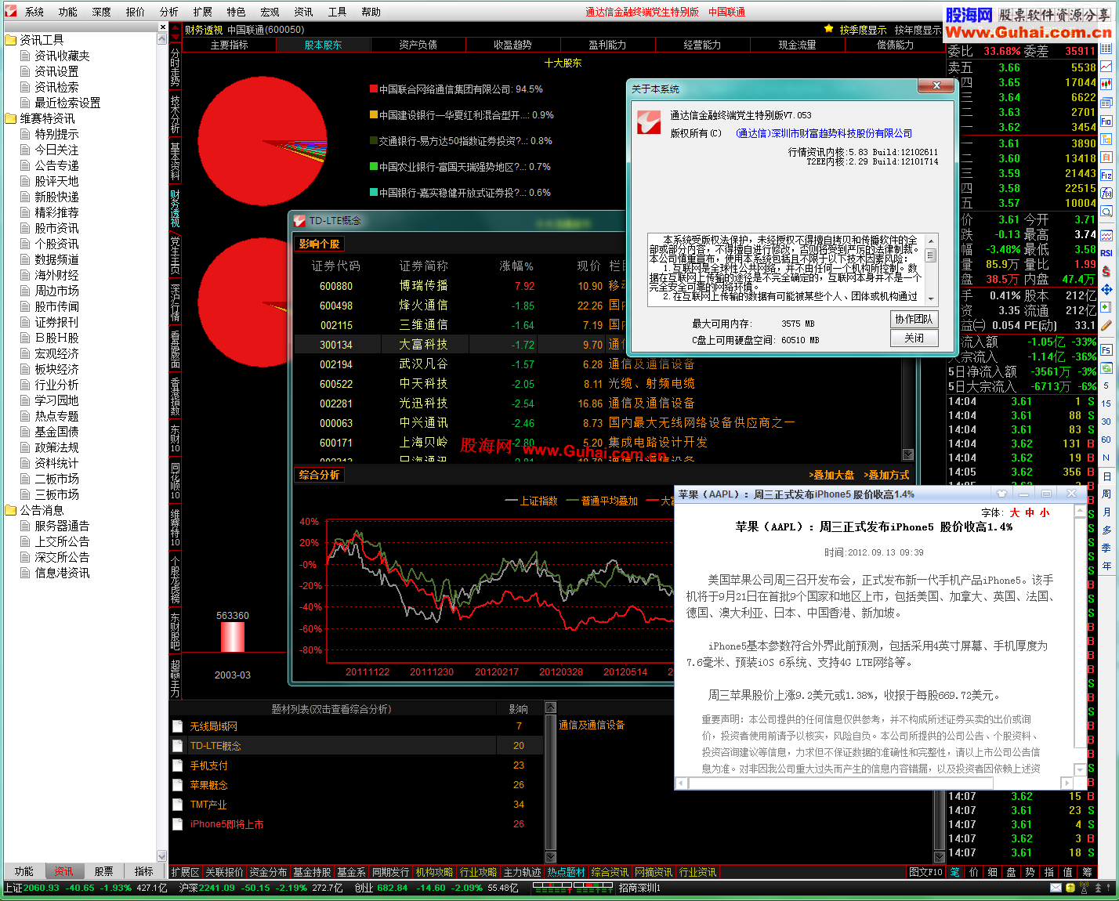
Task: Click the shirt skin icon in news window title
Action: [x=1001, y=494]
